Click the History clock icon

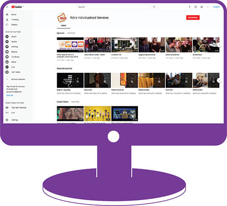(x=7, y=25)
